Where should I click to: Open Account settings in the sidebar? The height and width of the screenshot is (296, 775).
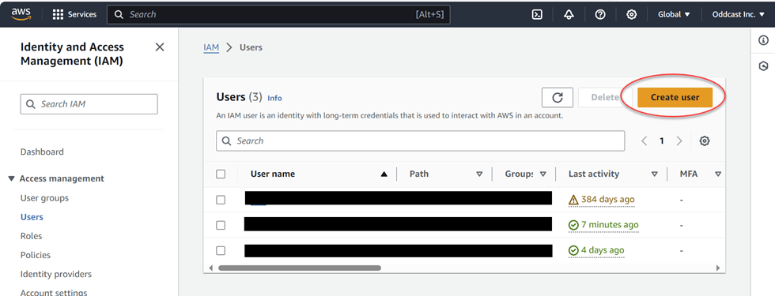pos(54,292)
